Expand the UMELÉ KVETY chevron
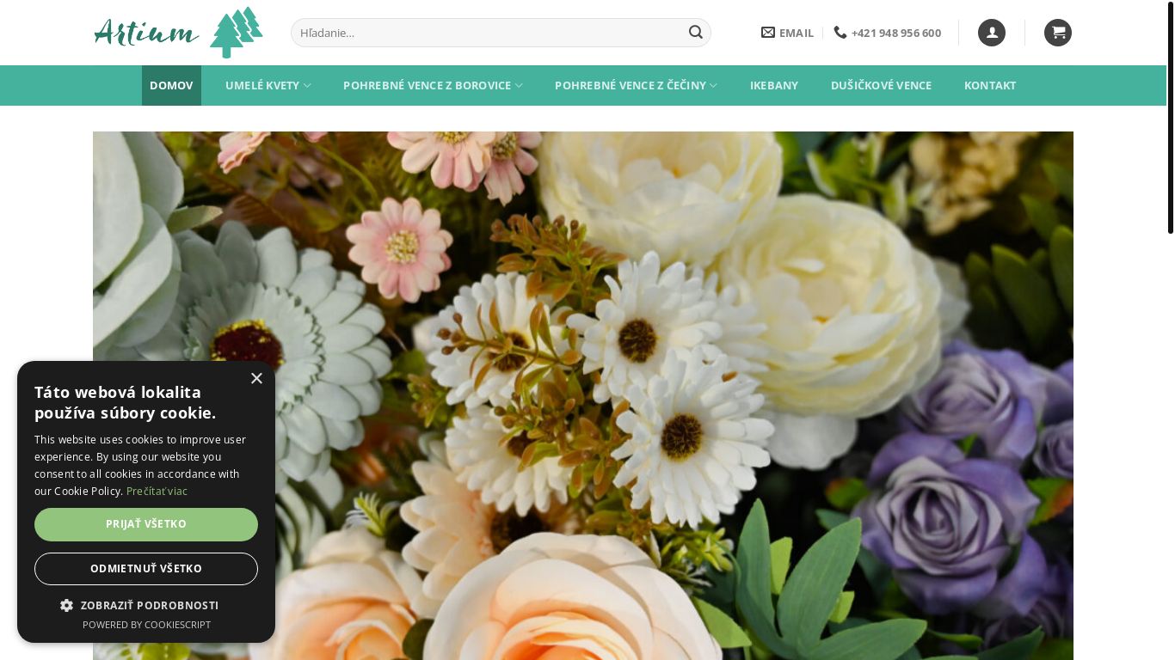Image resolution: width=1175 pixels, height=660 pixels. pos(307,86)
